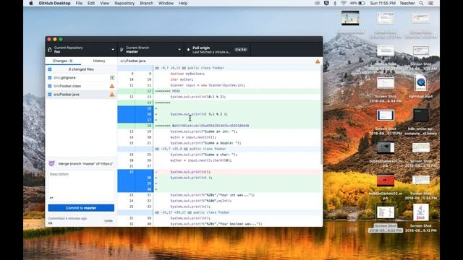Click the shield icon in the menu bar
The width and height of the screenshot is (463, 260).
point(326,3)
